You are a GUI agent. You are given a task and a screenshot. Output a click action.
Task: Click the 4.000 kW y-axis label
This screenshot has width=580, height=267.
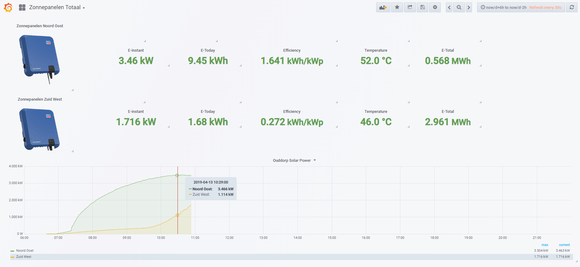point(16,166)
